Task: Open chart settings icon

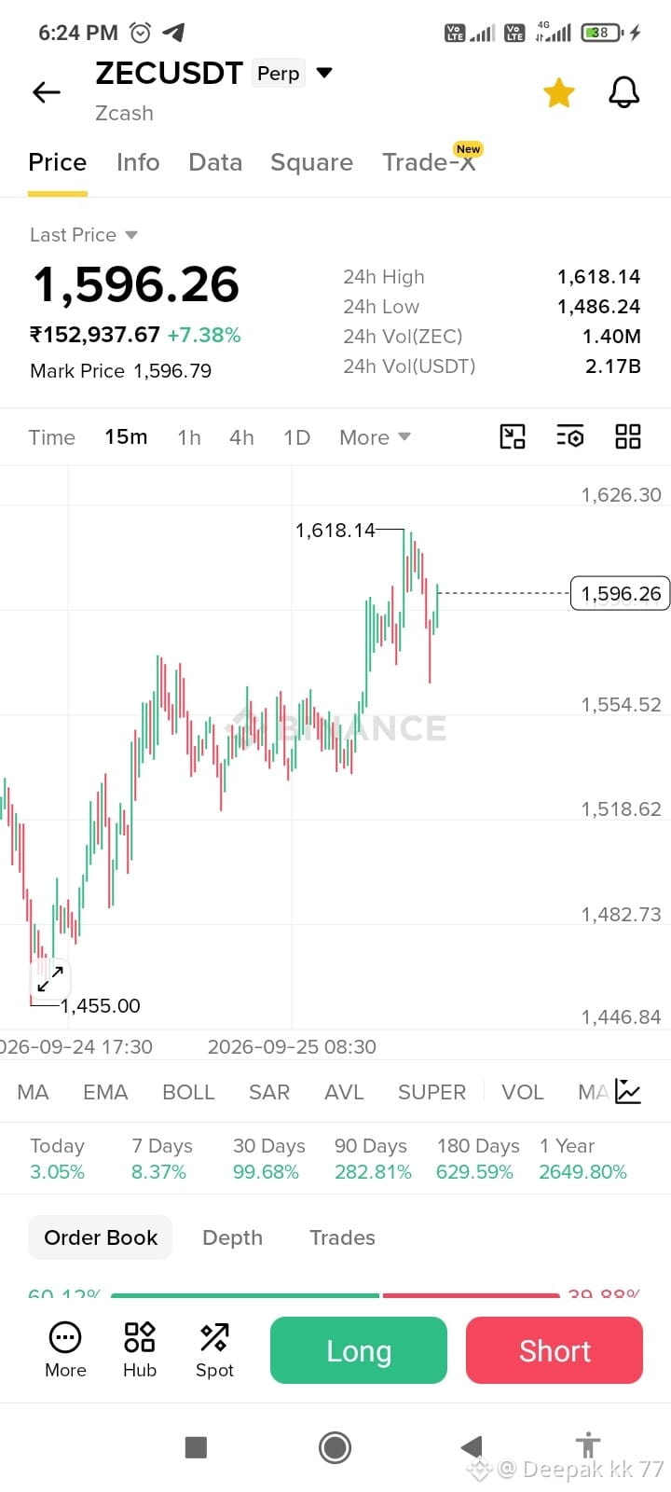Action: coord(570,436)
